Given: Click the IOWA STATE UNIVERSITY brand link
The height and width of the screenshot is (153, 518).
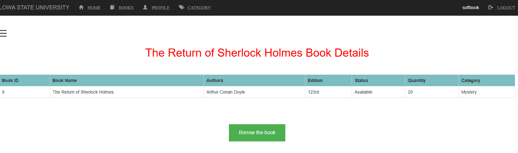Looking at the screenshot, I should tap(35, 8).
